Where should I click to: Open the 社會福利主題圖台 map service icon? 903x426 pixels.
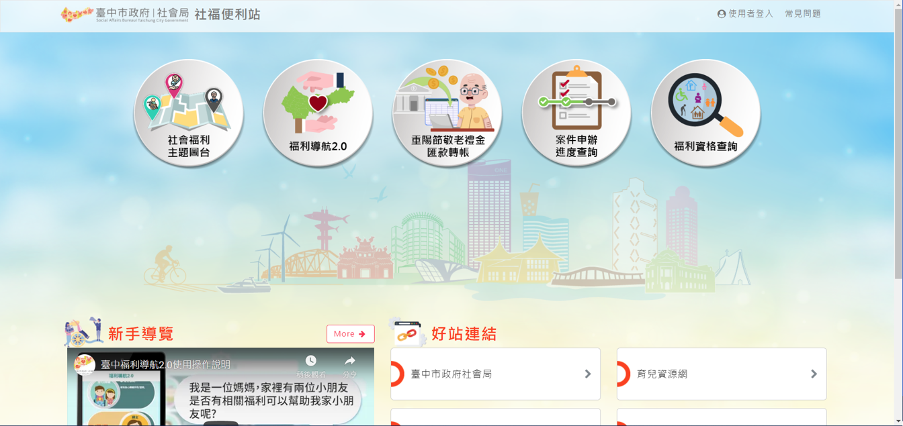coord(189,112)
